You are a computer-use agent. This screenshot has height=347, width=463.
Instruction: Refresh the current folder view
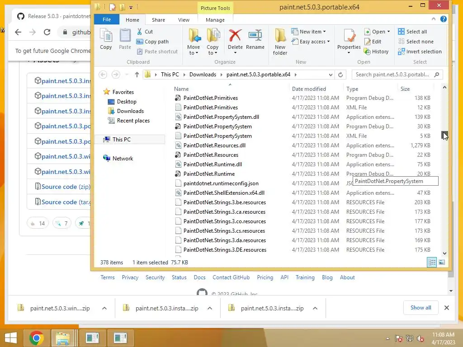pyautogui.click(x=340, y=75)
